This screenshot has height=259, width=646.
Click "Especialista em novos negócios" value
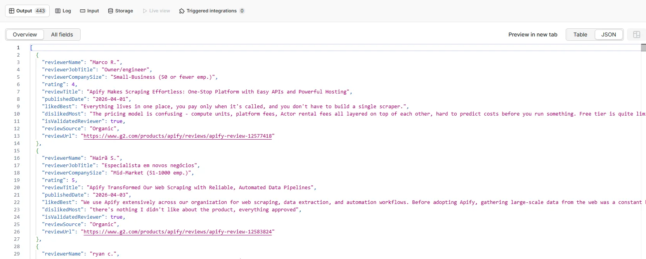point(149,166)
